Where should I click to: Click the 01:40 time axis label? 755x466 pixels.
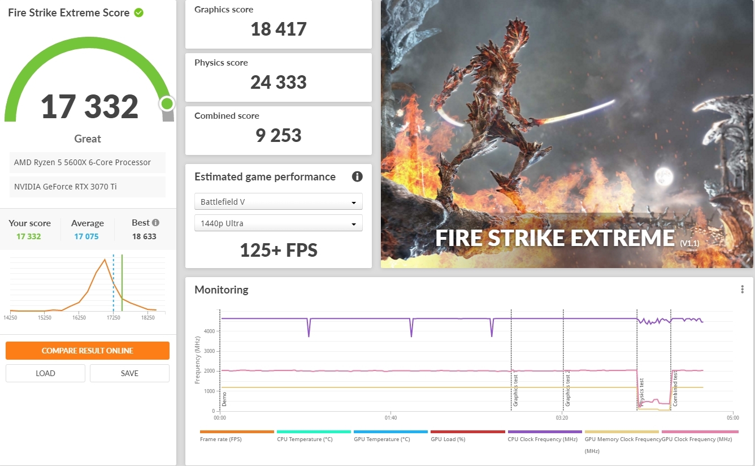click(x=390, y=418)
